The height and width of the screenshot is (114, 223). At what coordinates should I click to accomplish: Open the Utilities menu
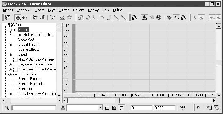point(118,10)
